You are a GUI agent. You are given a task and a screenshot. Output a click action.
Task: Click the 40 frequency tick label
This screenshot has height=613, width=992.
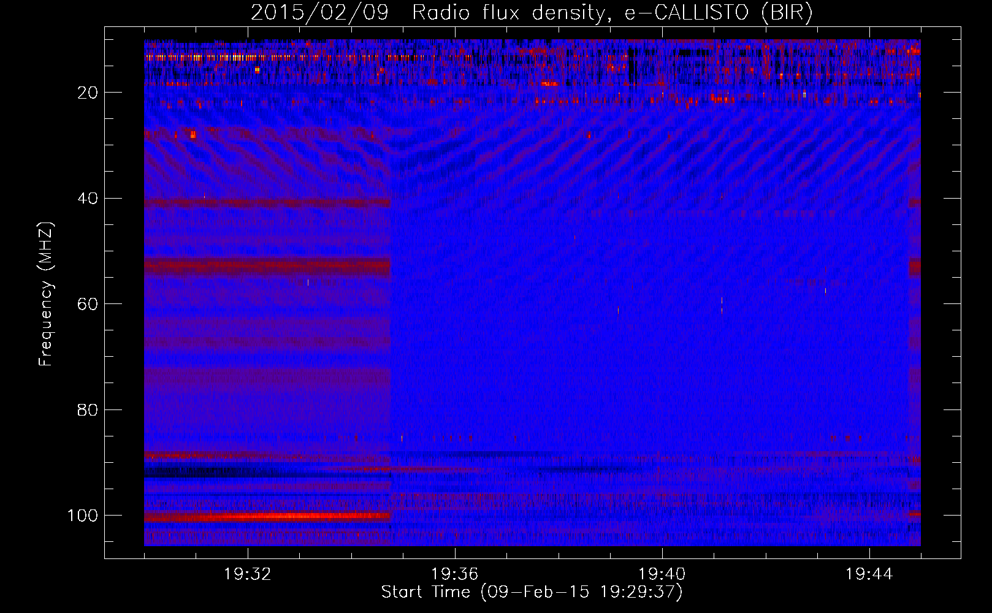(x=88, y=199)
